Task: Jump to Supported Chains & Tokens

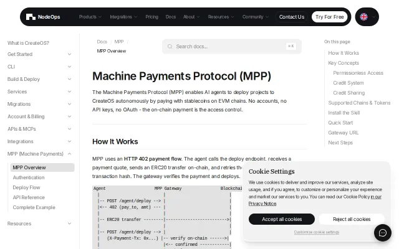Action: (x=359, y=103)
